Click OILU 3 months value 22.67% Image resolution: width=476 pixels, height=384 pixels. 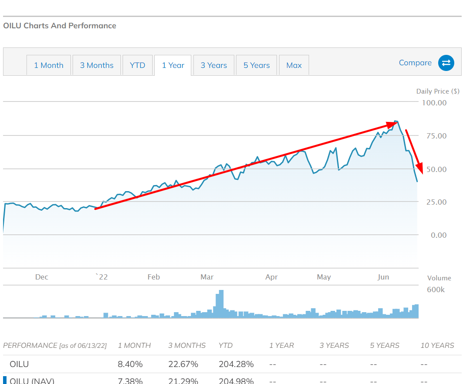click(x=183, y=364)
